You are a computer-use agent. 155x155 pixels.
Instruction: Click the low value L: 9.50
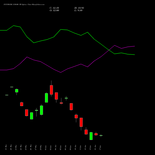[x=78, y=11]
